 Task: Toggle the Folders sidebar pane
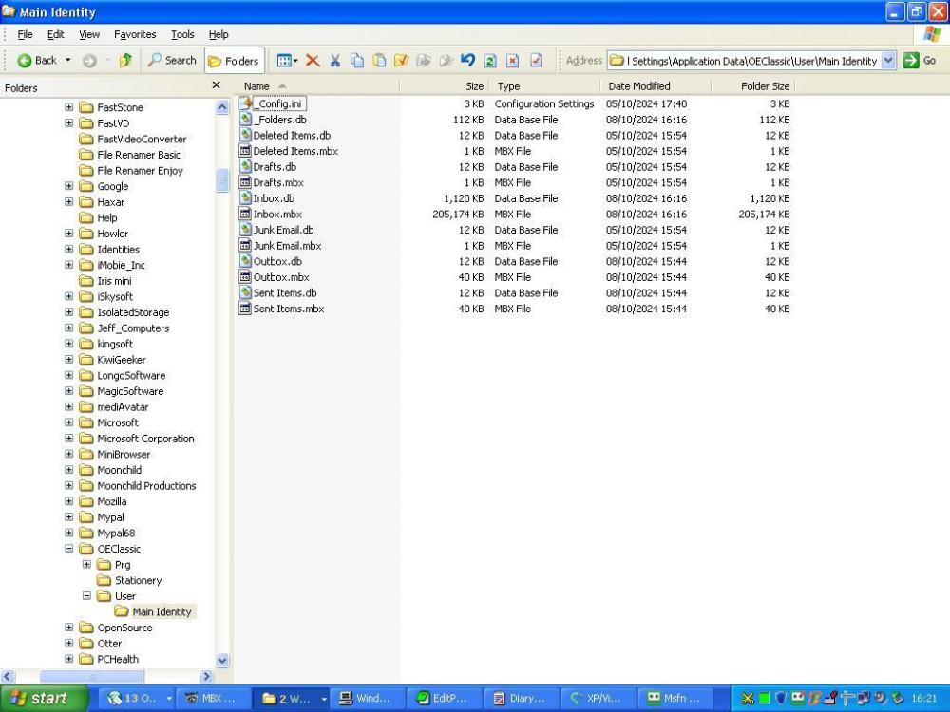(234, 60)
